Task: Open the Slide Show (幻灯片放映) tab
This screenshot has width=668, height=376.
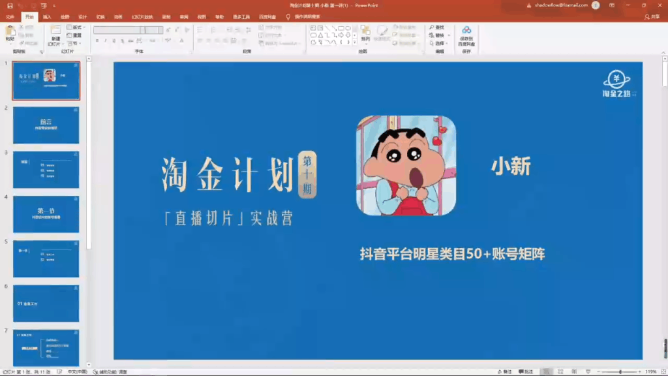Action: (142, 16)
